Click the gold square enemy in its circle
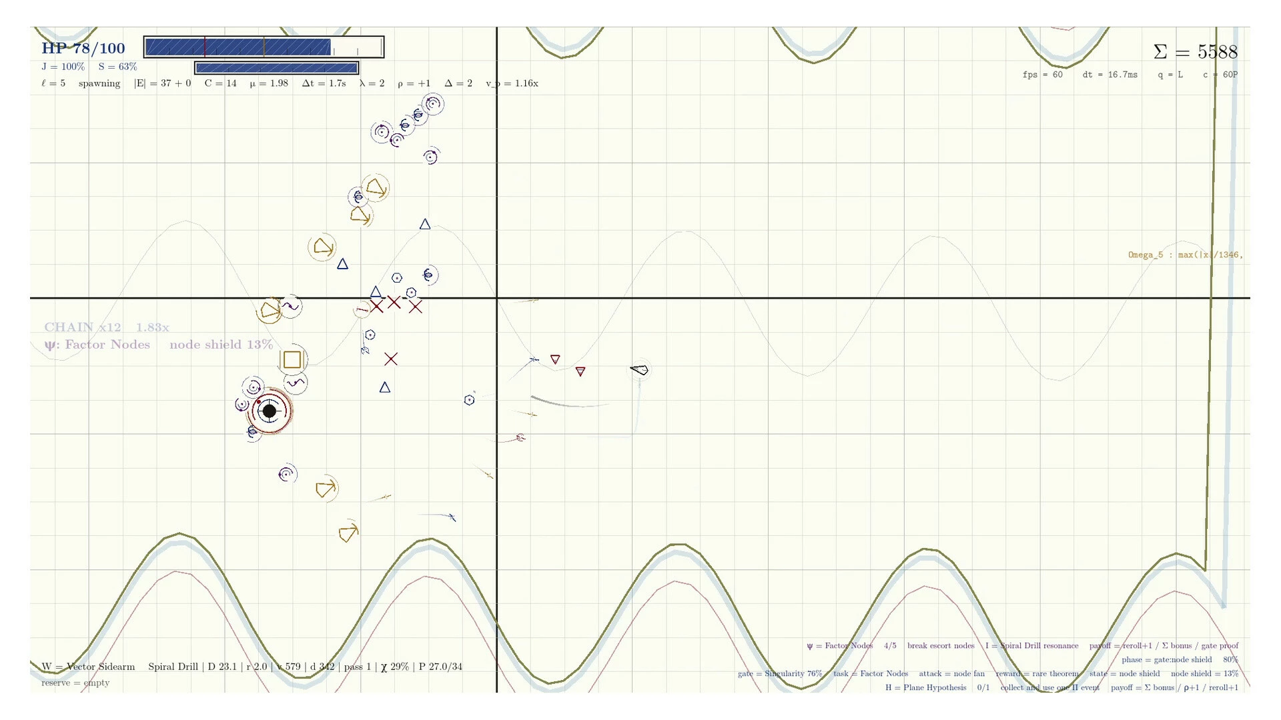The width and height of the screenshot is (1281, 720). pos(292,360)
